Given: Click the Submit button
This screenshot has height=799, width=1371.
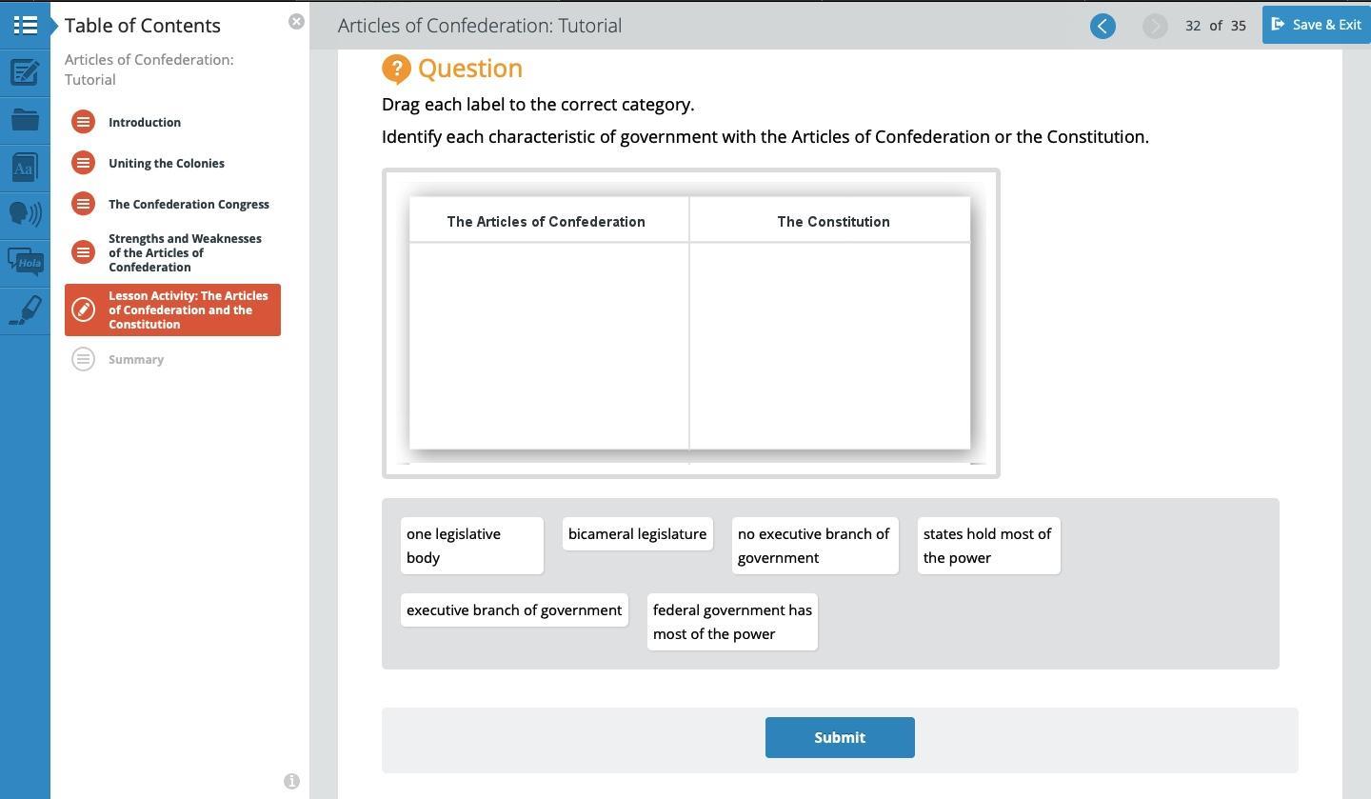Looking at the screenshot, I should tap(840, 737).
